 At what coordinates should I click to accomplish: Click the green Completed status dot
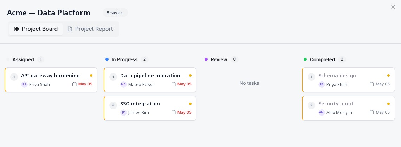coord(305,59)
